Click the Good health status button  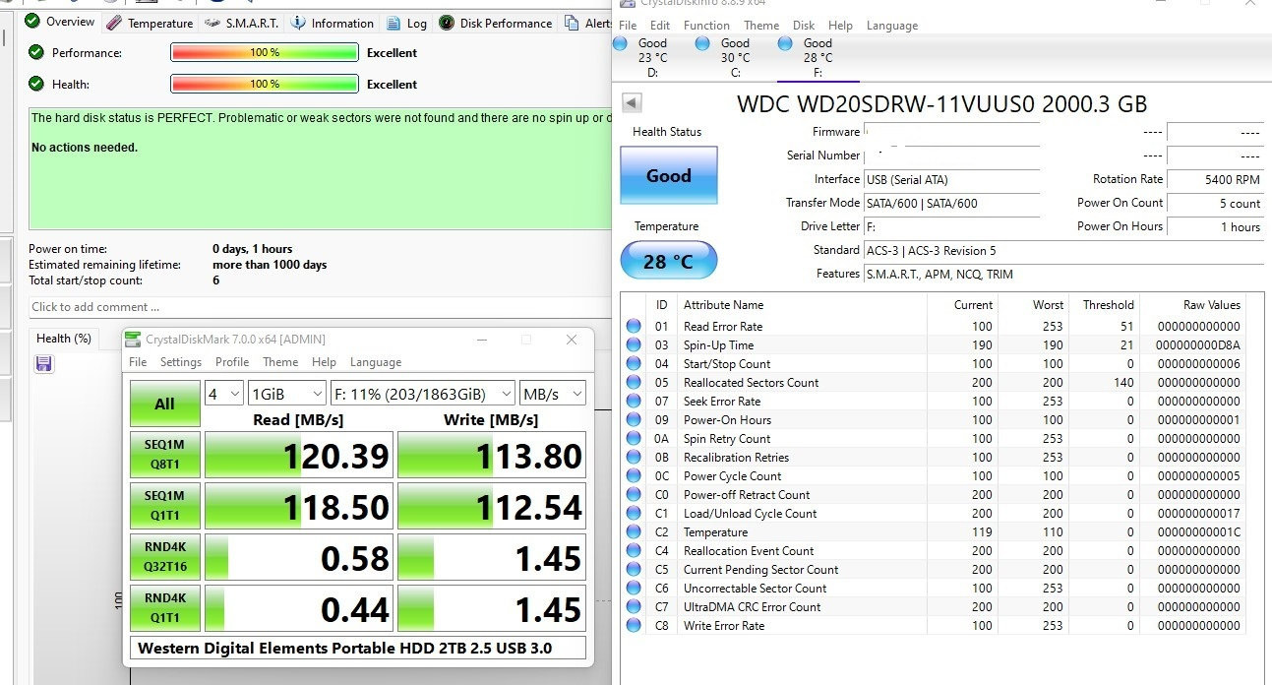click(668, 176)
